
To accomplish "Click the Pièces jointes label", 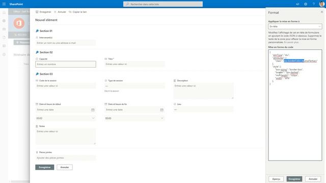I will click(x=45, y=152).
